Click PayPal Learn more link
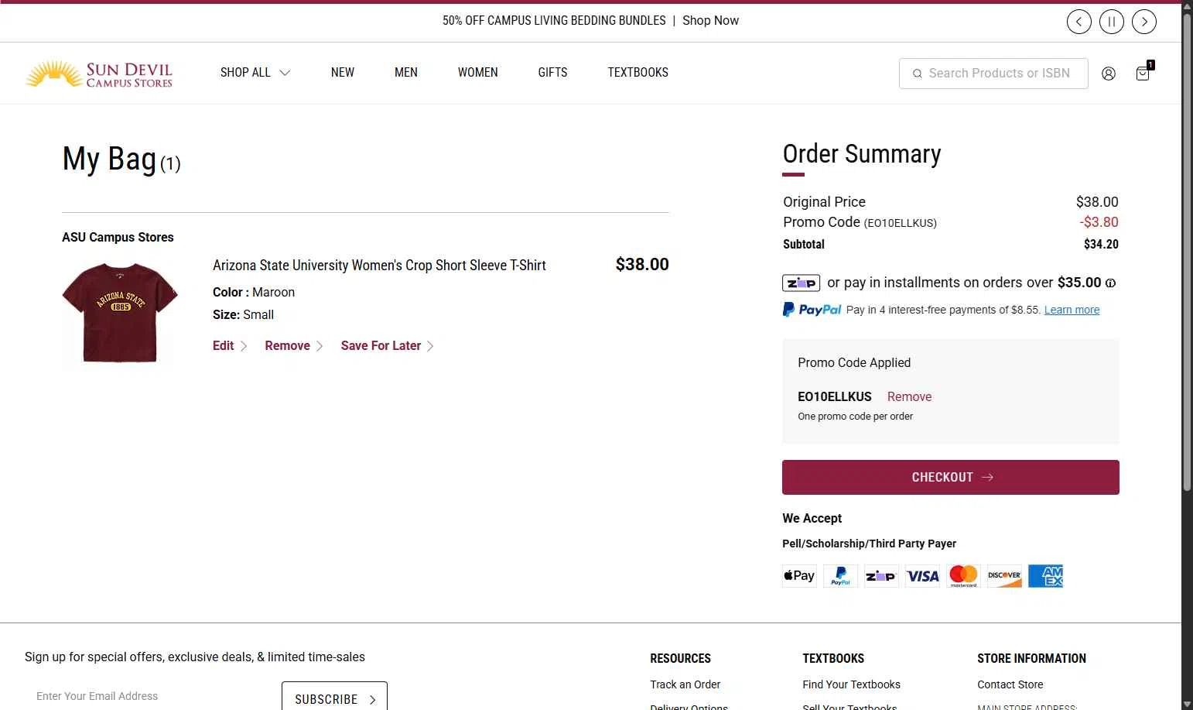The image size is (1193, 710). 1072,310
